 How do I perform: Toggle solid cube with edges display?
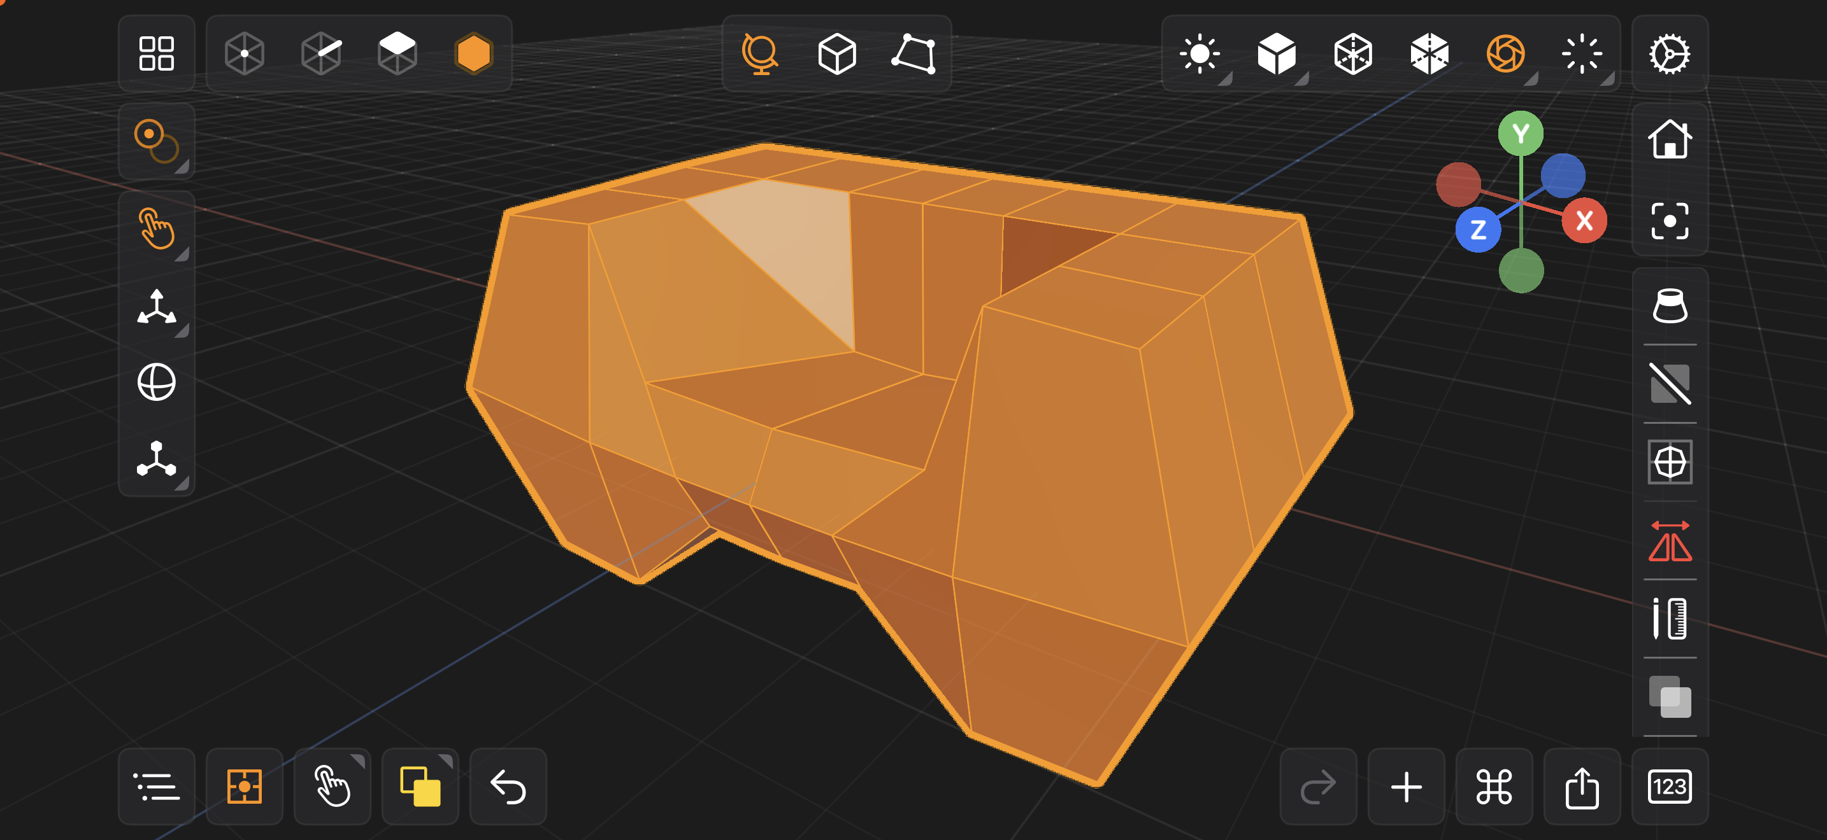point(1430,54)
